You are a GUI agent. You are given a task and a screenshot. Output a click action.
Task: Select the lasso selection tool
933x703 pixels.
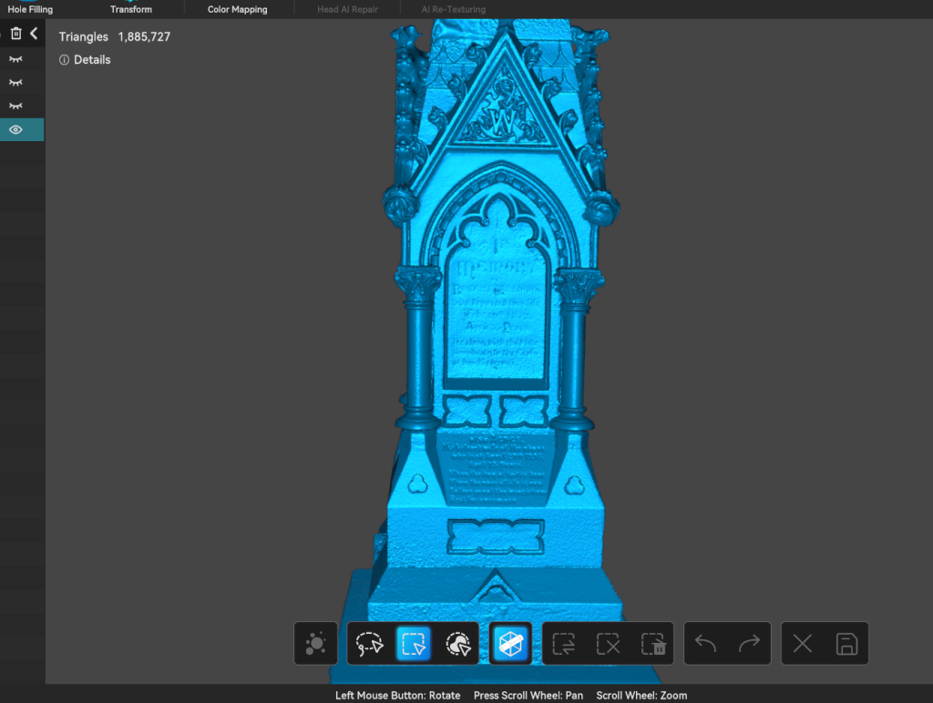pyautogui.click(x=370, y=645)
